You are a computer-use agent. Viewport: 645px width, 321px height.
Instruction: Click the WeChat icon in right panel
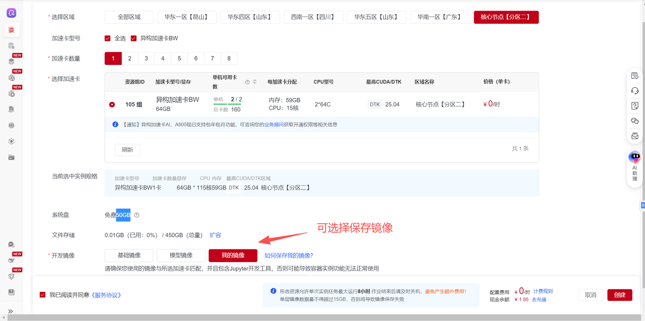click(634, 121)
